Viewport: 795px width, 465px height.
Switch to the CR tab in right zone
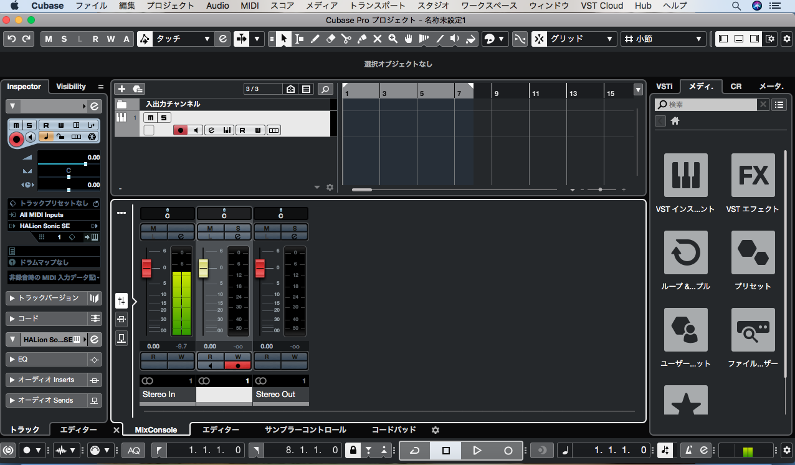pos(736,87)
